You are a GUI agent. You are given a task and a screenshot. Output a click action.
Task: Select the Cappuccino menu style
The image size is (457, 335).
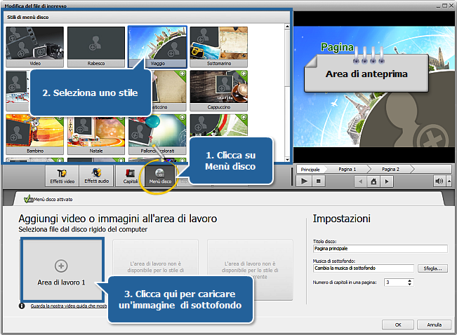coord(218,91)
